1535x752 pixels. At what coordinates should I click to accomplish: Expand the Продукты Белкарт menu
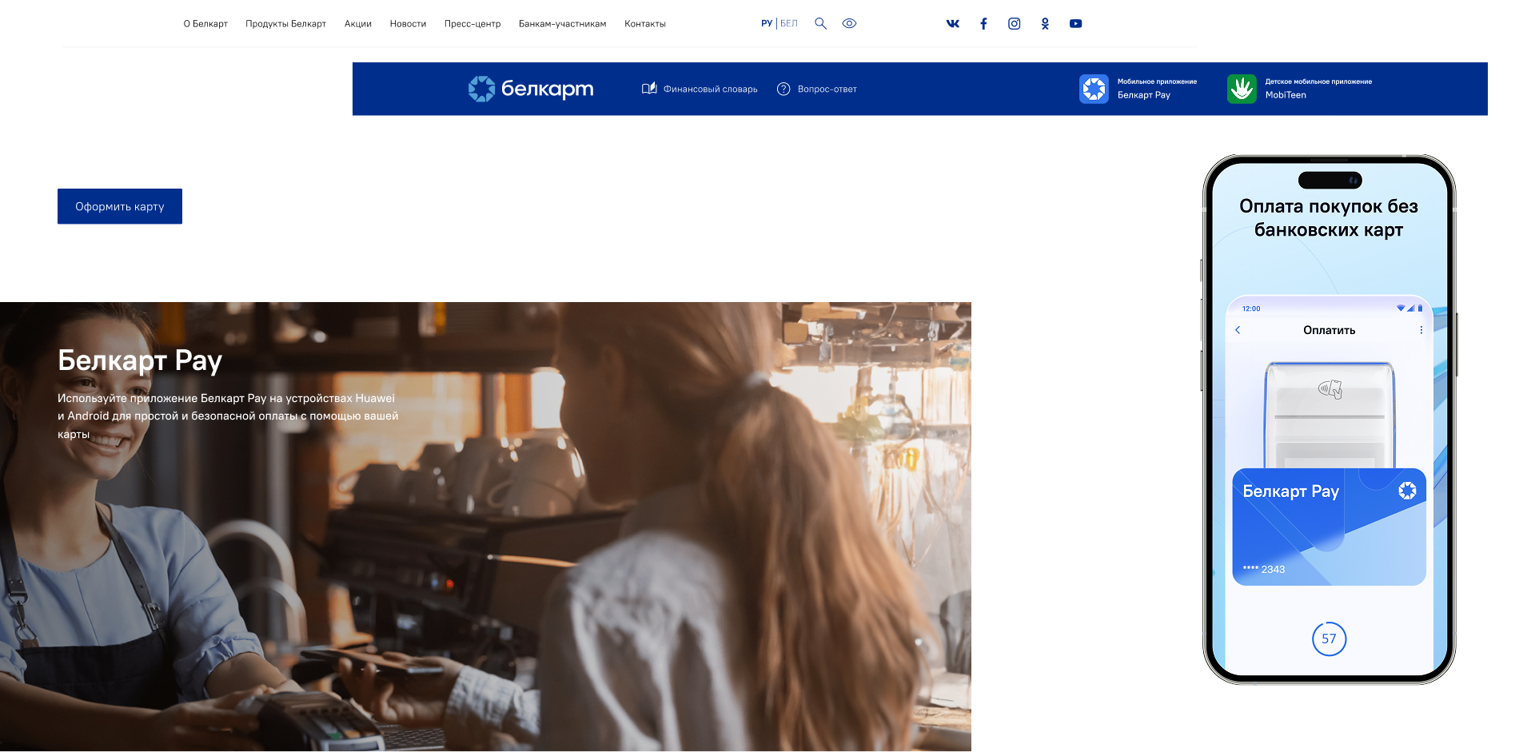point(285,24)
